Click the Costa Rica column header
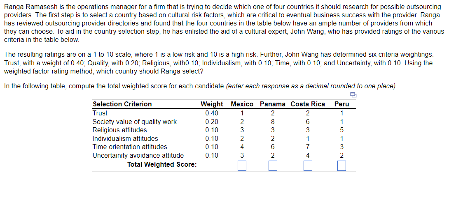The image size is (449, 216). pos(308,104)
